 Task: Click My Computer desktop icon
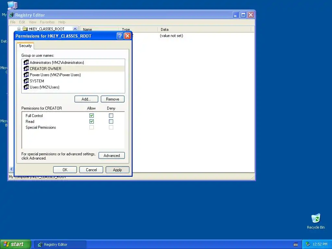12,5
